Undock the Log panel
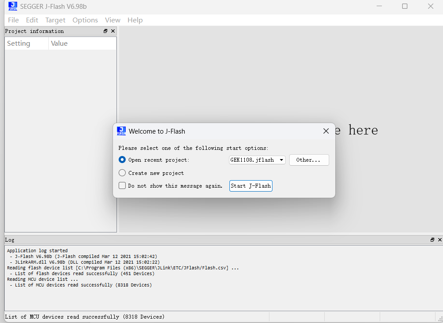Viewport: 443px width, 323px height. pyautogui.click(x=432, y=240)
